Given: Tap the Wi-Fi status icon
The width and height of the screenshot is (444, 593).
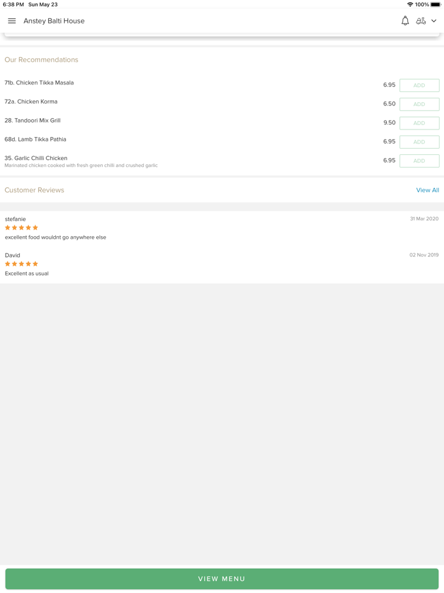Looking at the screenshot, I should pos(410,4).
